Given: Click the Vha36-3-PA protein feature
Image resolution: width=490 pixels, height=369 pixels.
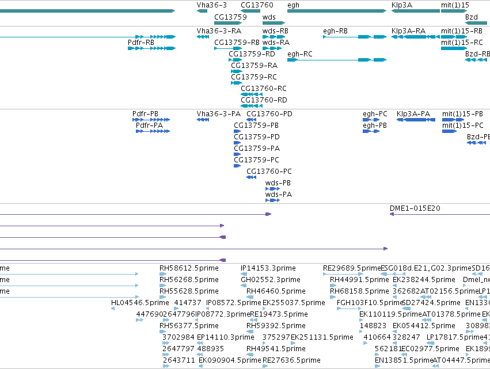Looking at the screenshot, I should pos(203,120).
